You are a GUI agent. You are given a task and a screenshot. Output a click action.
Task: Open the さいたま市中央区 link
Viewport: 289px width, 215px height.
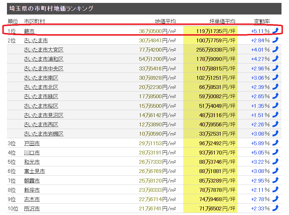(44, 69)
